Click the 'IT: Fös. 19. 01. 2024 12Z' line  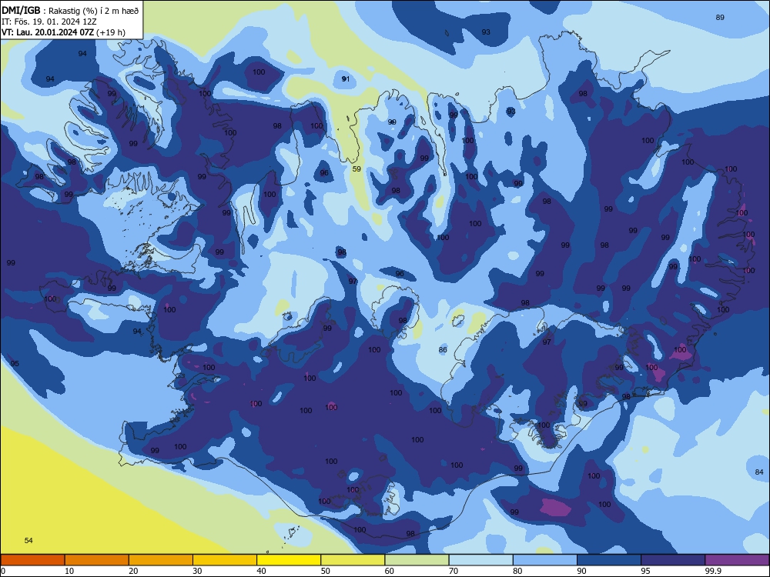49,22
